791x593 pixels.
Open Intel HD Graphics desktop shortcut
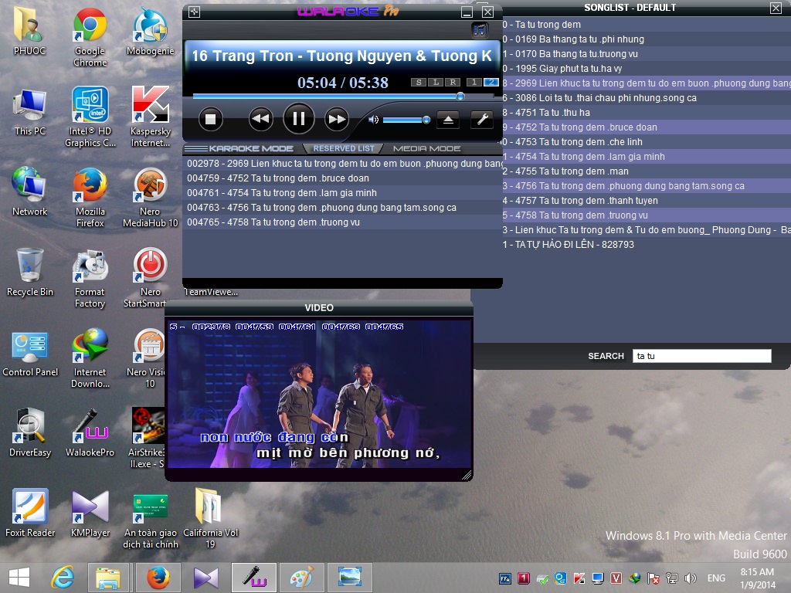pyautogui.click(x=90, y=117)
